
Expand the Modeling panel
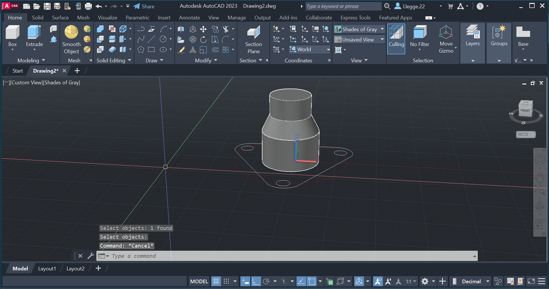click(x=31, y=60)
